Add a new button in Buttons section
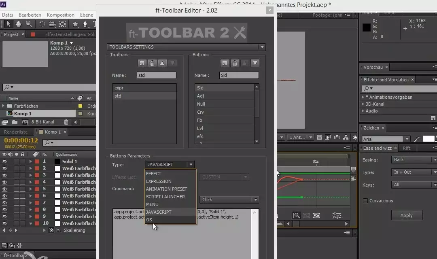 pyautogui.click(x=225, y=63)
